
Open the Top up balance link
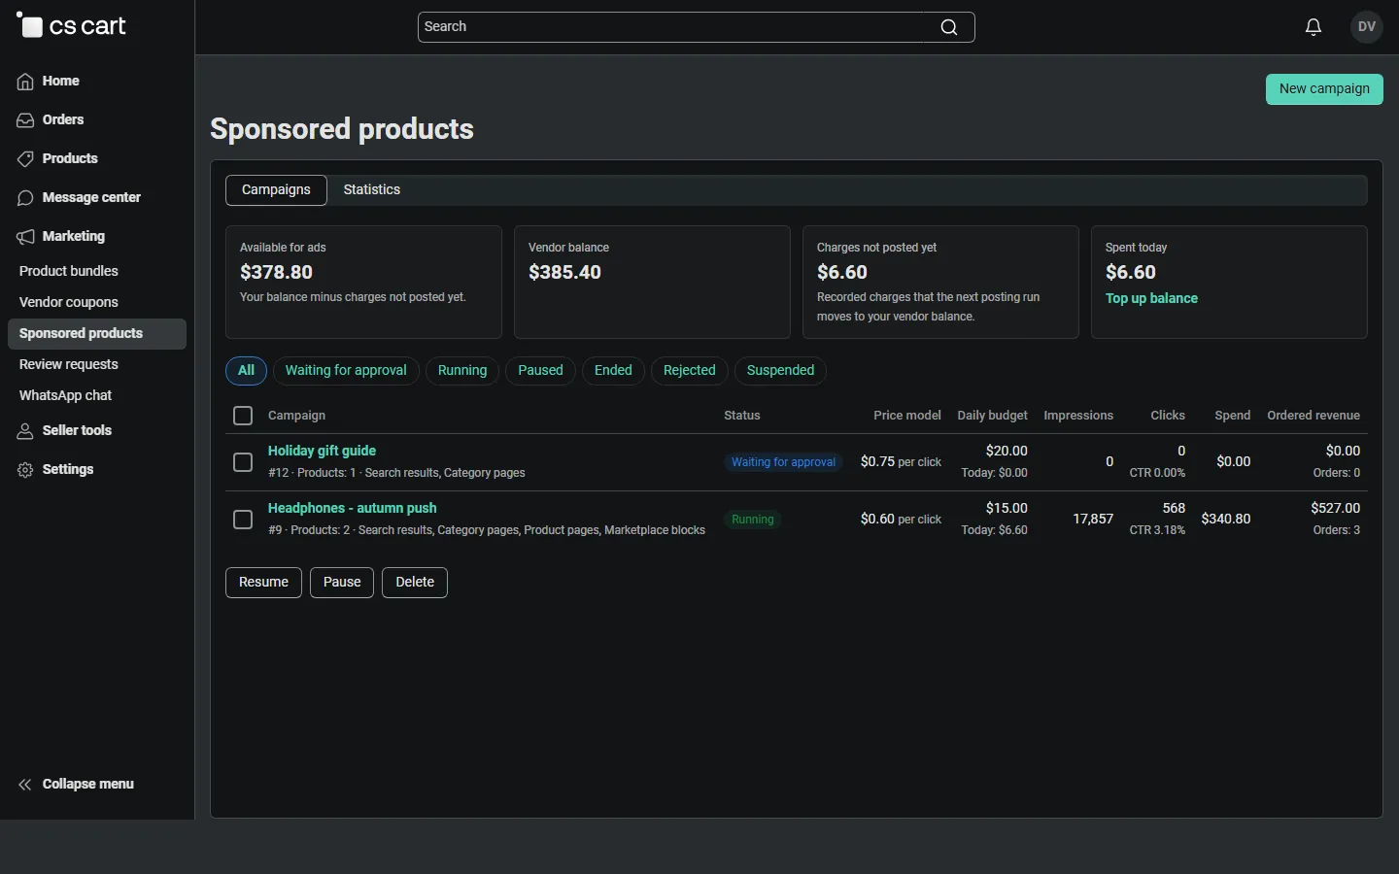tap(1151, 299)
